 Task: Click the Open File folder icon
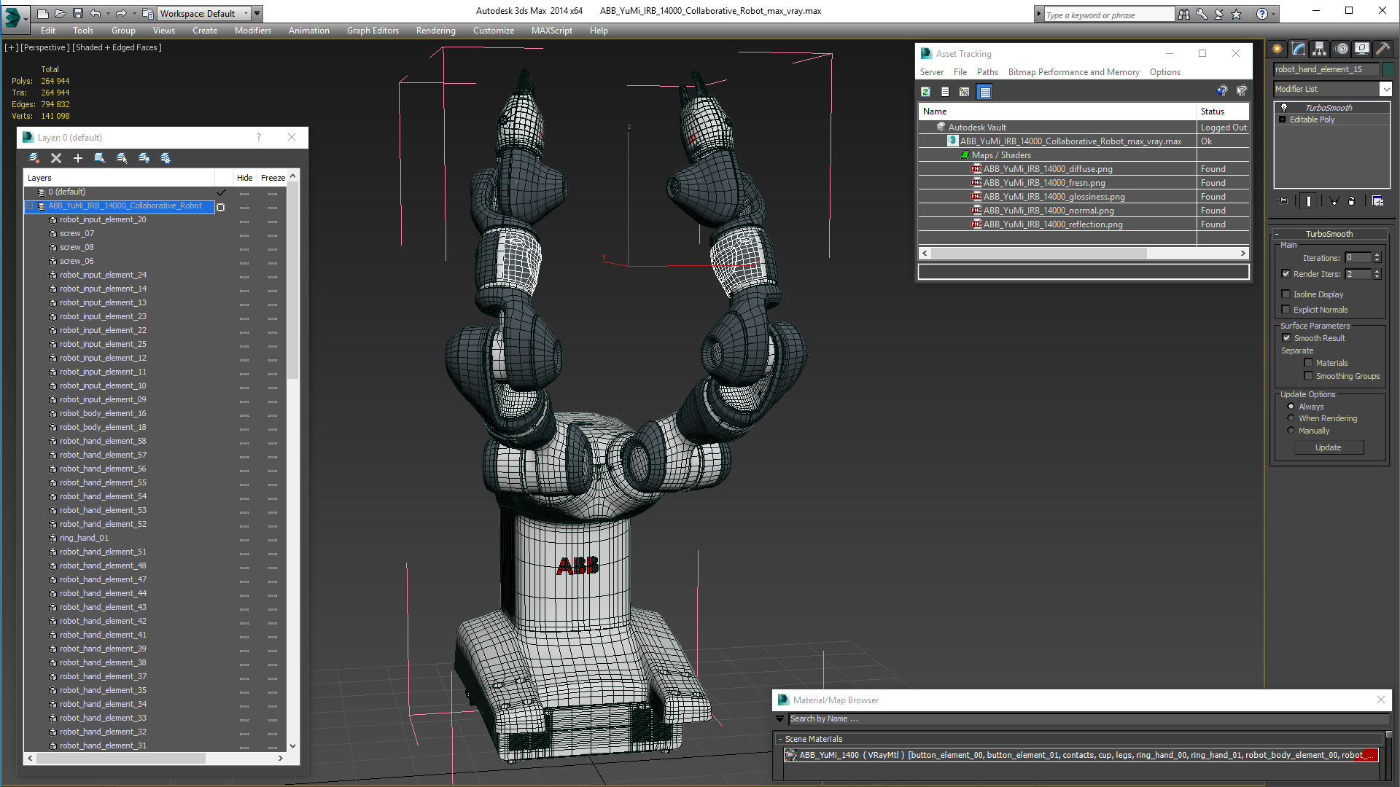point(60,13)
